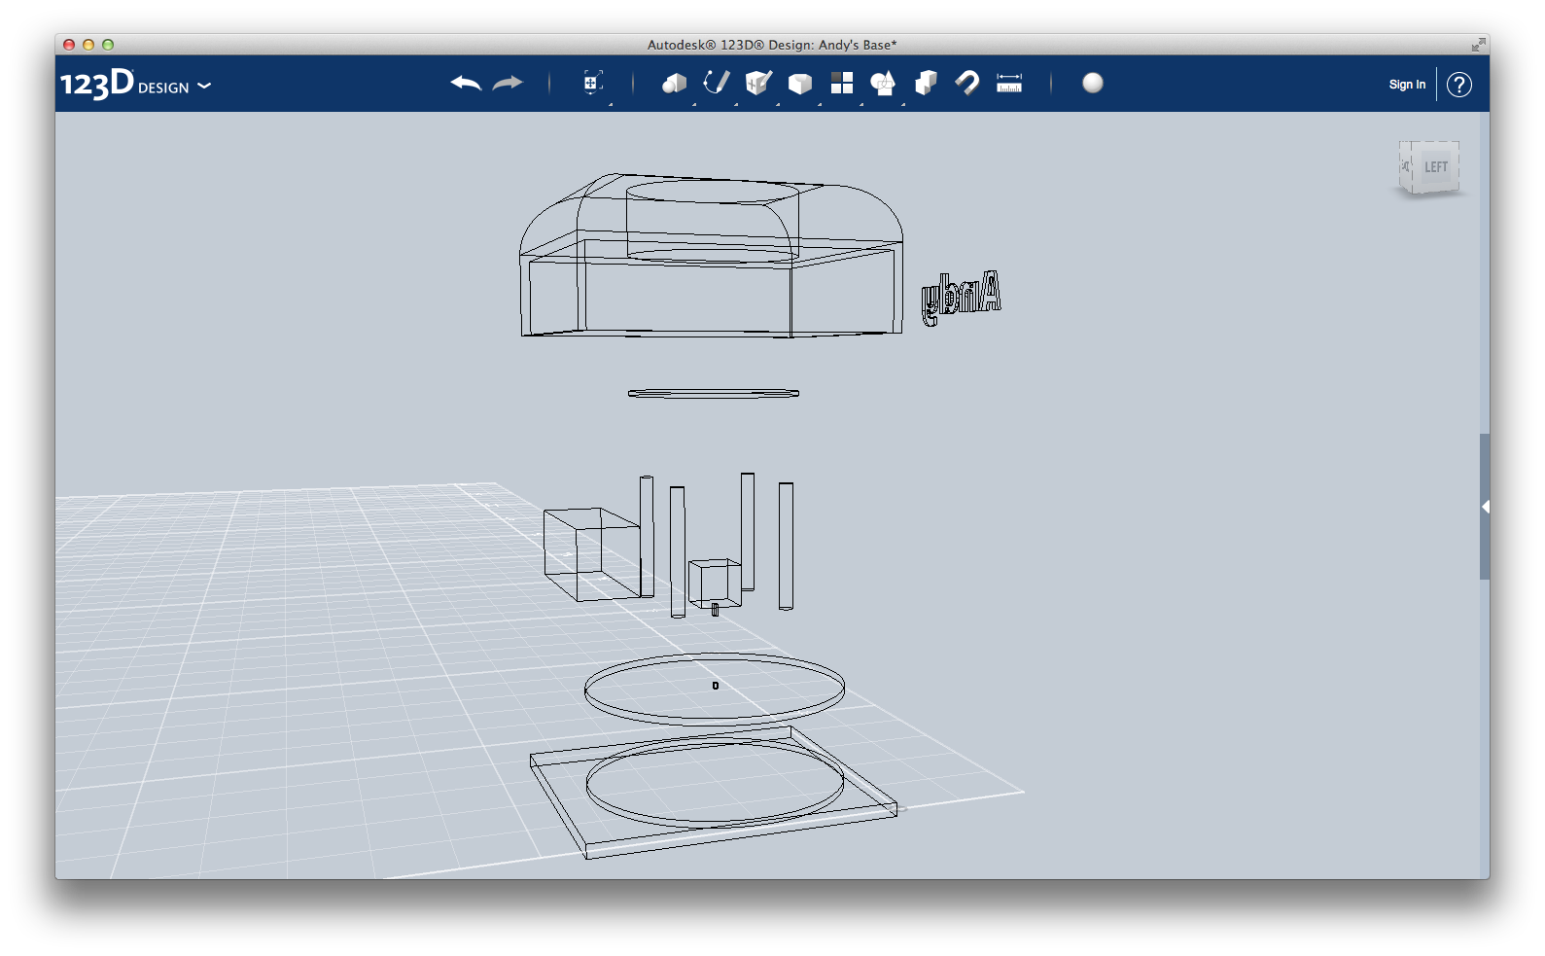The image size is (1545, 956).
Task: Select the large dome-topped housing body
Action: (x=712, y=256)
